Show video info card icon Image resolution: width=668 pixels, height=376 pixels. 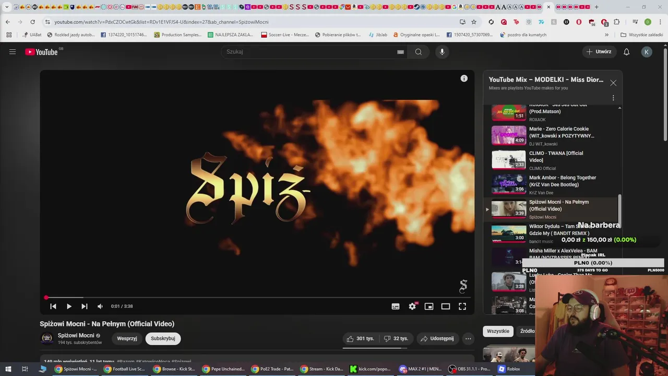464,78
